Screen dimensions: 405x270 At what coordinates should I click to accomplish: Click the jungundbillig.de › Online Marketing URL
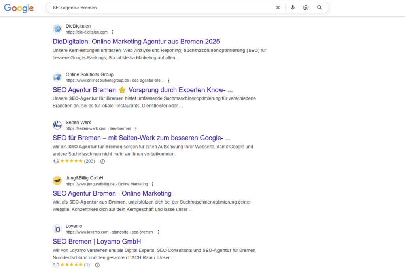point(107,184)
